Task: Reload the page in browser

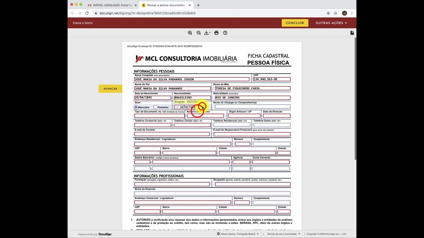Action: (87, 13)
